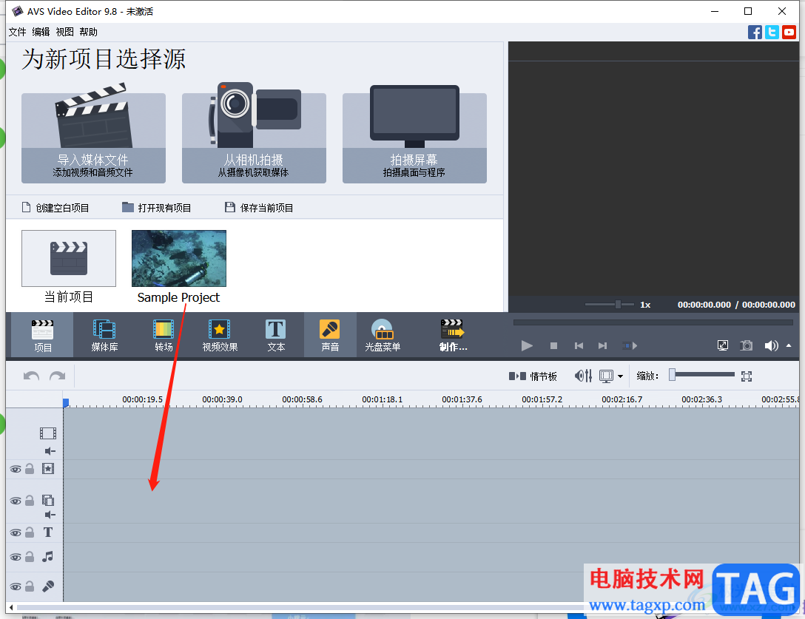The width and height of the screenshot is (805, 619).
Task: Hide the text track eye
Action: click(x=16, y=532)
